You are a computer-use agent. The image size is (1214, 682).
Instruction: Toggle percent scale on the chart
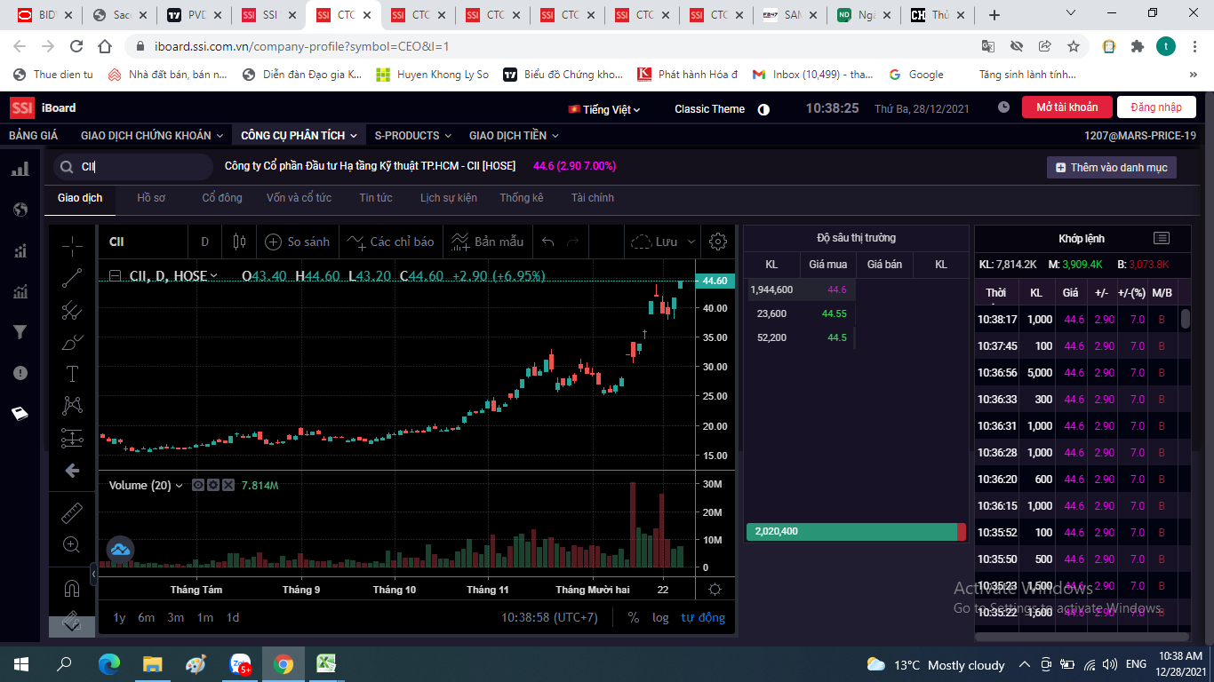coord(634,617)
